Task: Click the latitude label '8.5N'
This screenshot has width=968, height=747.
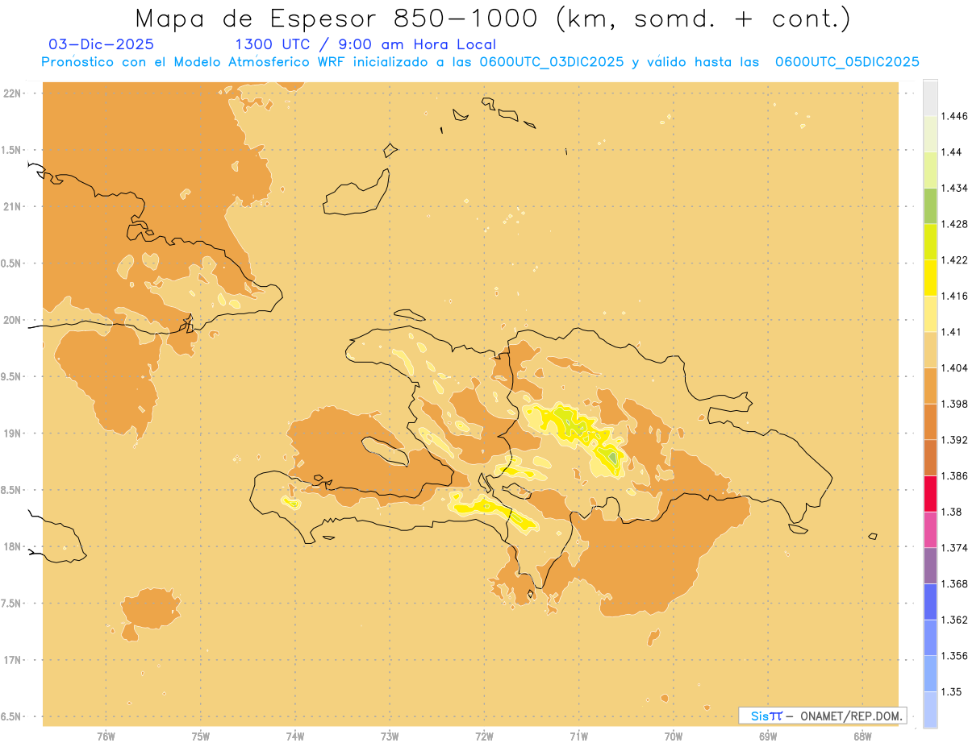Action: [x=10, y=490]
